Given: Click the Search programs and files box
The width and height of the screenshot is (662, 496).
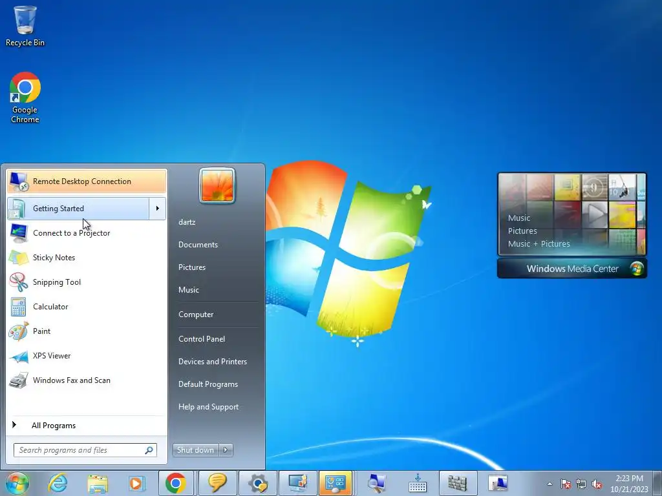Looking at the screenshot, I should (85, 450).
